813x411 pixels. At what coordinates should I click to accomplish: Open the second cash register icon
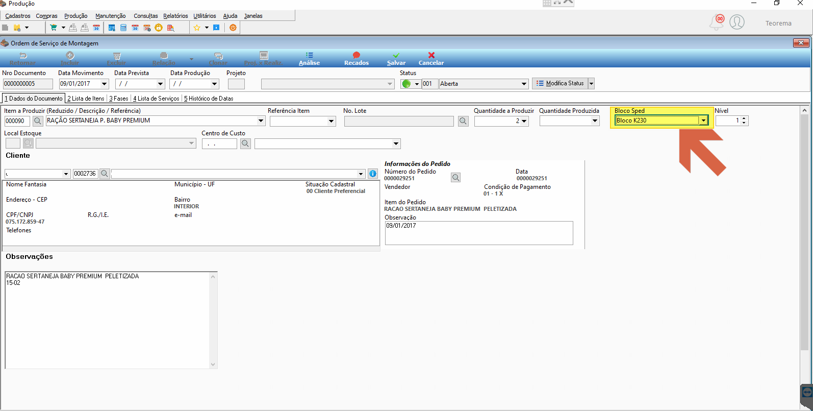84,28
